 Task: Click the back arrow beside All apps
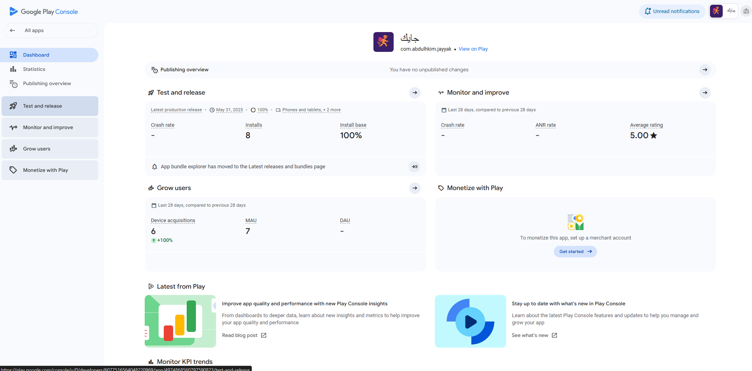[x=13, y=30]
